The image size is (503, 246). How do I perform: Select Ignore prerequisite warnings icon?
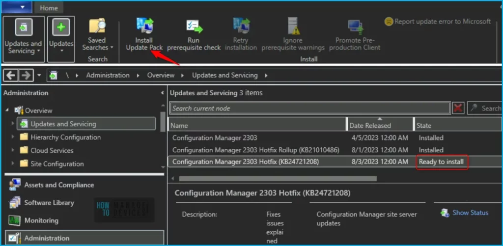(293, 27)
